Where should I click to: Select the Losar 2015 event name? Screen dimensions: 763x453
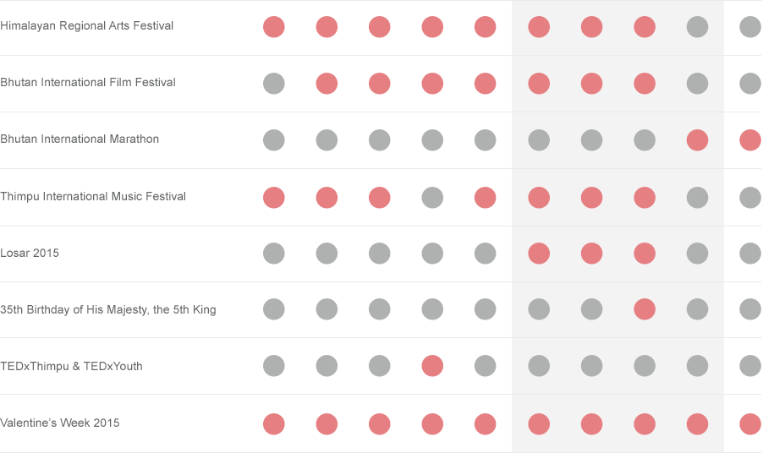coord(30,253)
